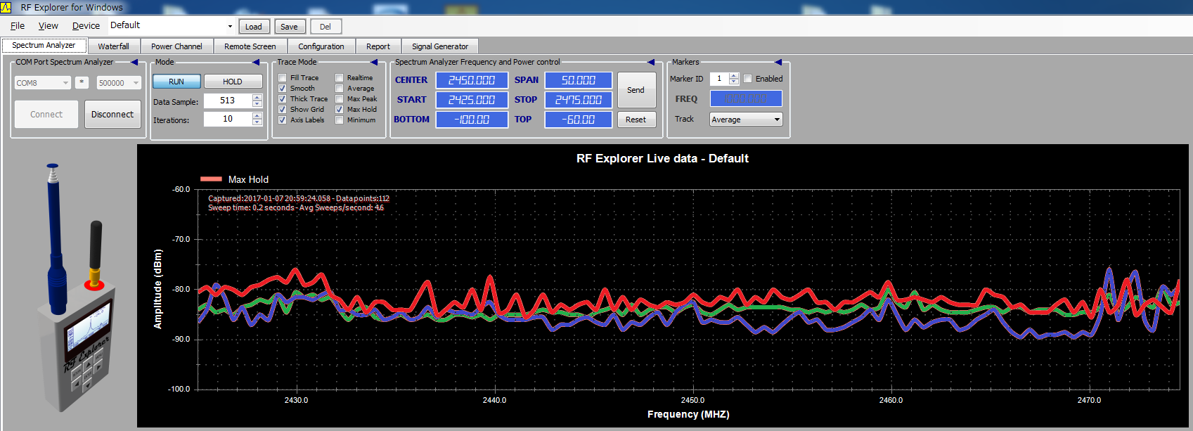The height and width of the screenshot is (431, 1193).
Task: Click the red Max Hold legend swatch
Action: tap(211, 179)
